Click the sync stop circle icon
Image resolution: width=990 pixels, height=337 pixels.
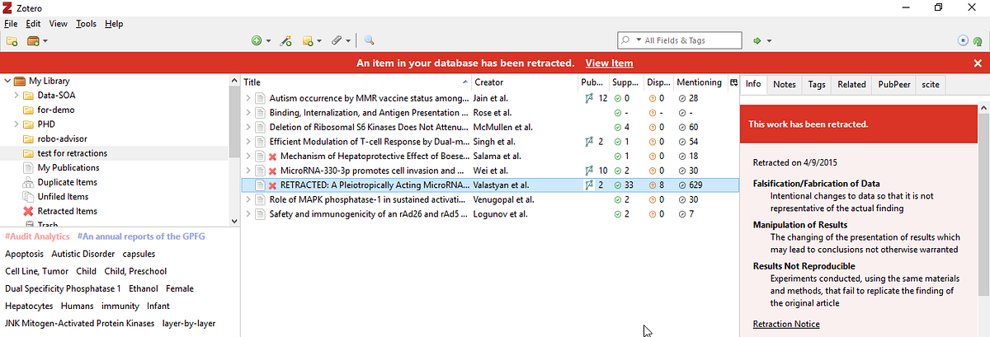point(963,40)
